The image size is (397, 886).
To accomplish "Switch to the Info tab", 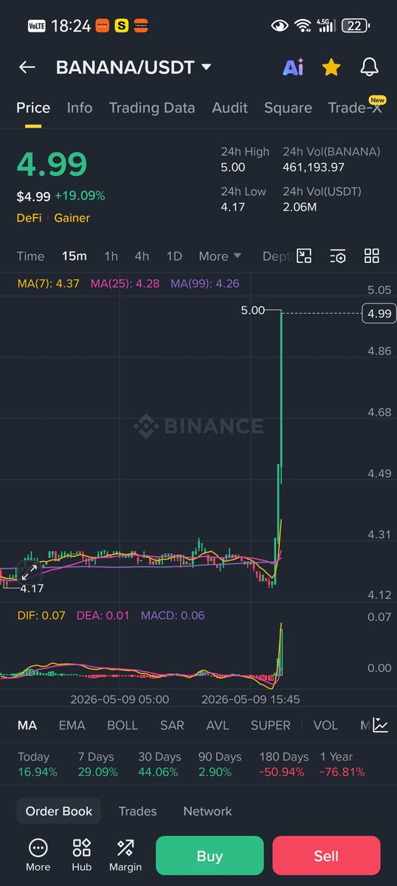I will pos(80,108).
